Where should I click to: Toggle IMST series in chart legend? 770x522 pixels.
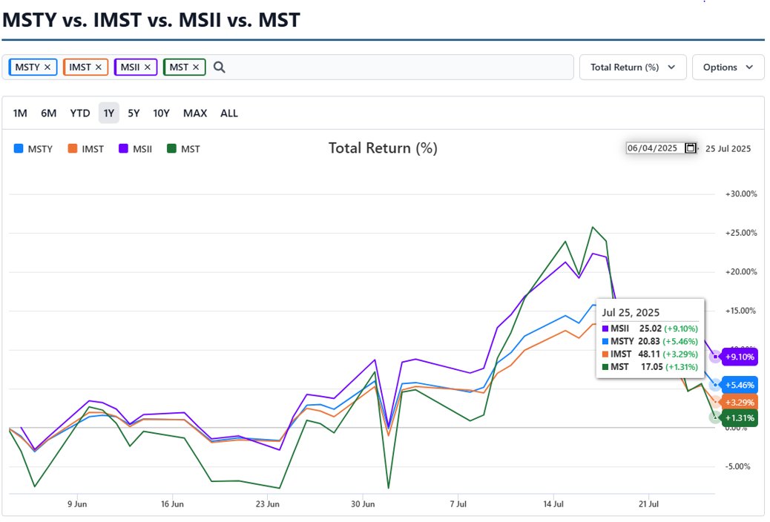[86, 149]
